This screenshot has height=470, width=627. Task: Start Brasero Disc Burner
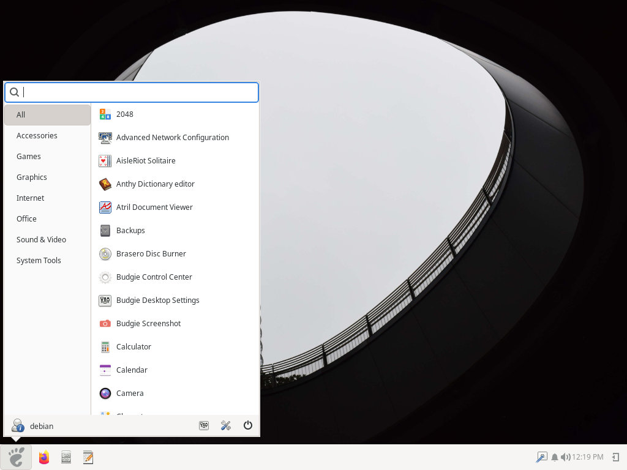(x=150, y=253)
